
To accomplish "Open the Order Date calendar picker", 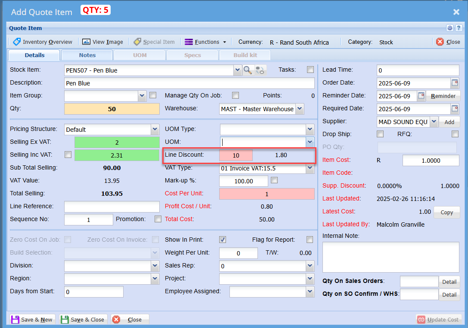I will [x=455, y=83].
